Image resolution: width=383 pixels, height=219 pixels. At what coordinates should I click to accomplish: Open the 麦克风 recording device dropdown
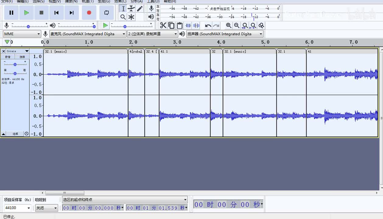(x=88, y=34)
